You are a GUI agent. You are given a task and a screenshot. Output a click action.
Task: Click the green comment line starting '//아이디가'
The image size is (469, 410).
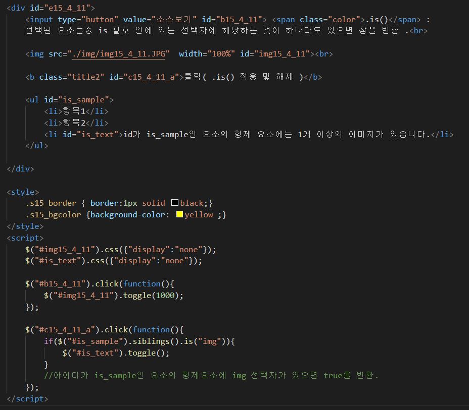tap(211, 375)
